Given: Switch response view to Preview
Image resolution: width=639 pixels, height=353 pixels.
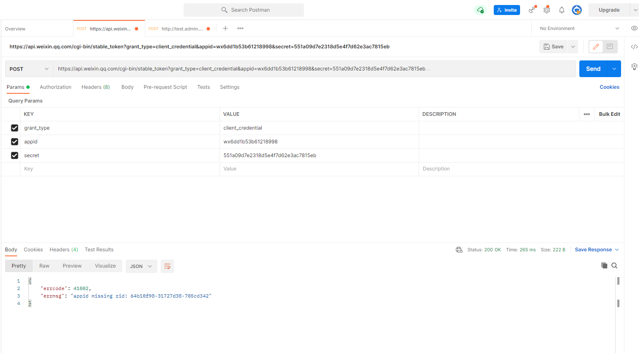Looking at the screenshot, I should pos(72,266).
